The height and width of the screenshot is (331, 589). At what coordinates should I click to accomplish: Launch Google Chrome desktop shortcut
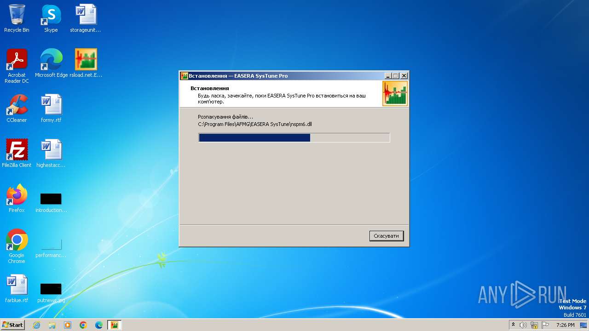[x=17, y=246]
